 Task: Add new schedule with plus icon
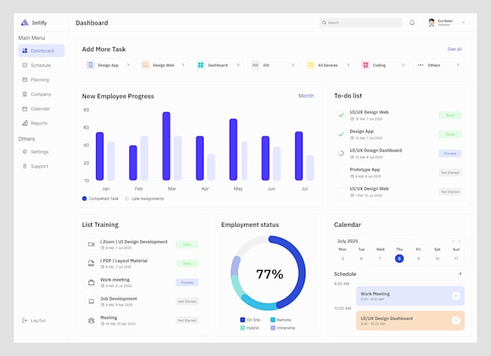460,274
